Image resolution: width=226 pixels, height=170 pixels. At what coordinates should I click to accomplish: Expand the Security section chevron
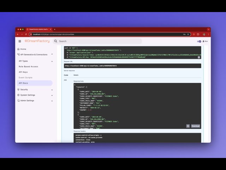[x=52, y=90]
